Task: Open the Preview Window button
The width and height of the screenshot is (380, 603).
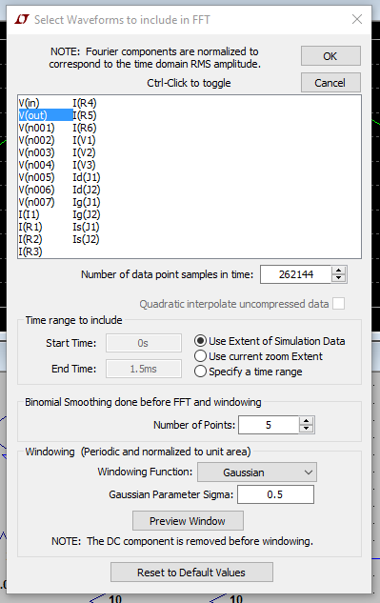Action: [188, 521]
